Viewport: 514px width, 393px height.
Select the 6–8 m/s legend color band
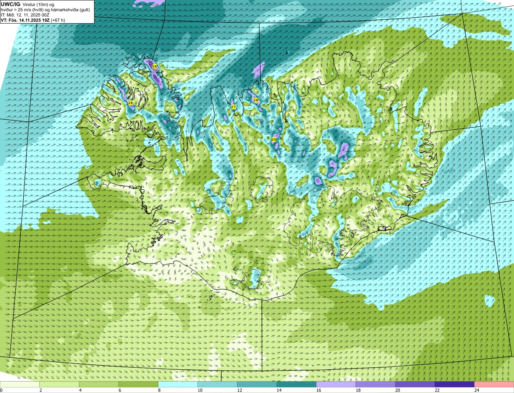tap(139, 385)
